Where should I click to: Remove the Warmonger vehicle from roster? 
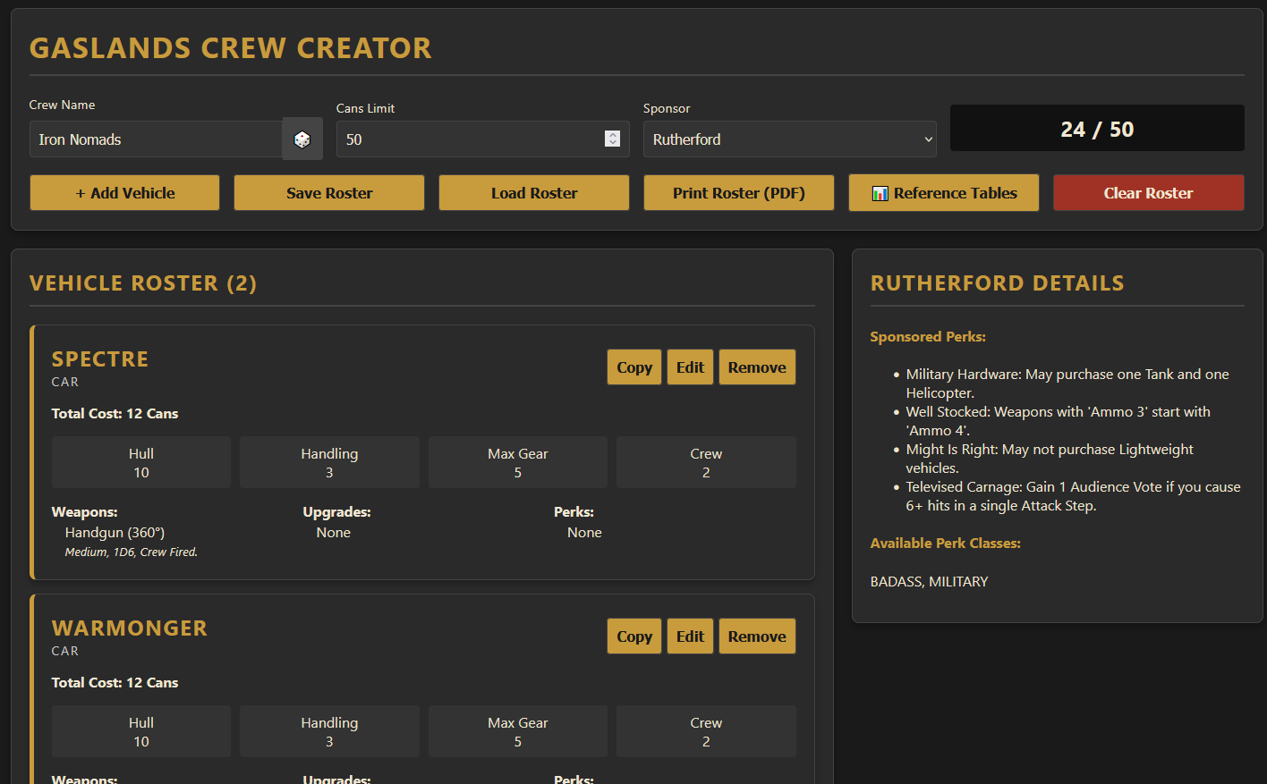757,636
